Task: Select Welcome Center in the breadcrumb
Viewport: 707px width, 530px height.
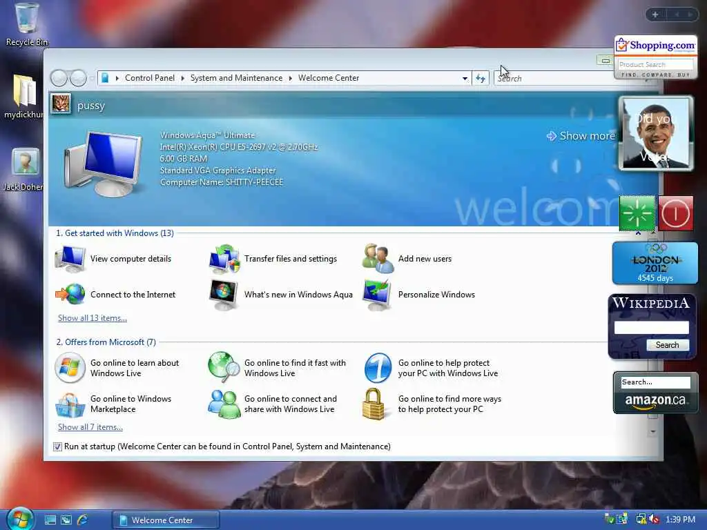Action: 329,78
